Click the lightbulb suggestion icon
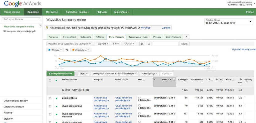The height and width of the screenshot is (123, 256). (47, 28)
